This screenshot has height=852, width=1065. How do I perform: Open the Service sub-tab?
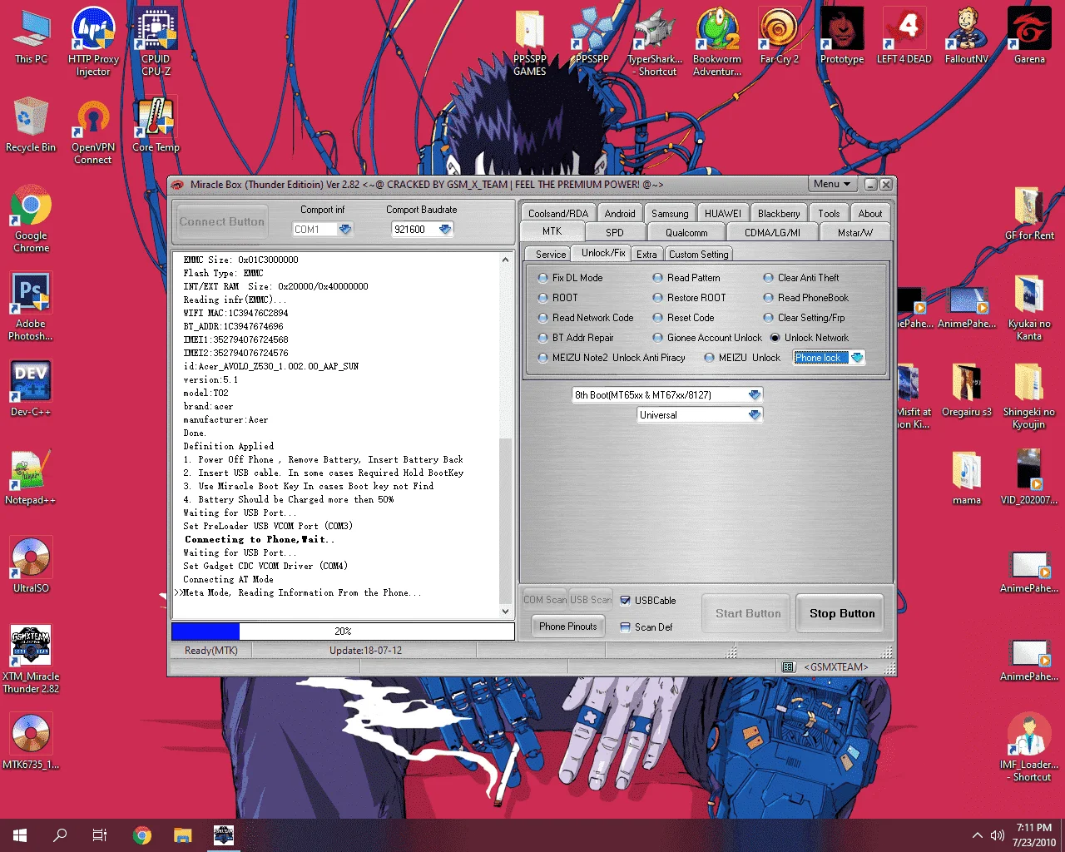click(550, 255)
